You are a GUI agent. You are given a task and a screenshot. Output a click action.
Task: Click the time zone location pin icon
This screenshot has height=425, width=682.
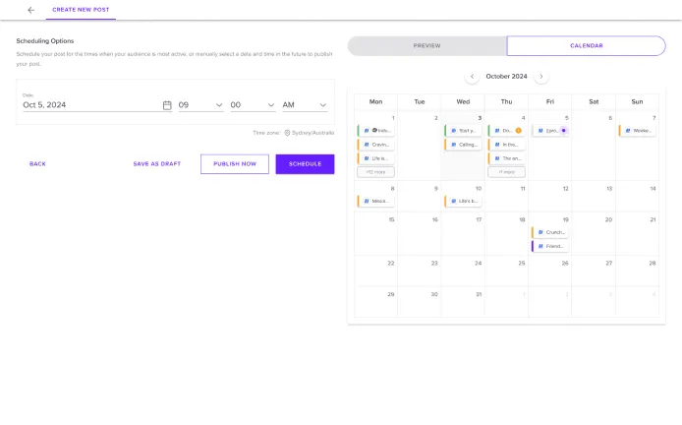(x=287, y=133)
